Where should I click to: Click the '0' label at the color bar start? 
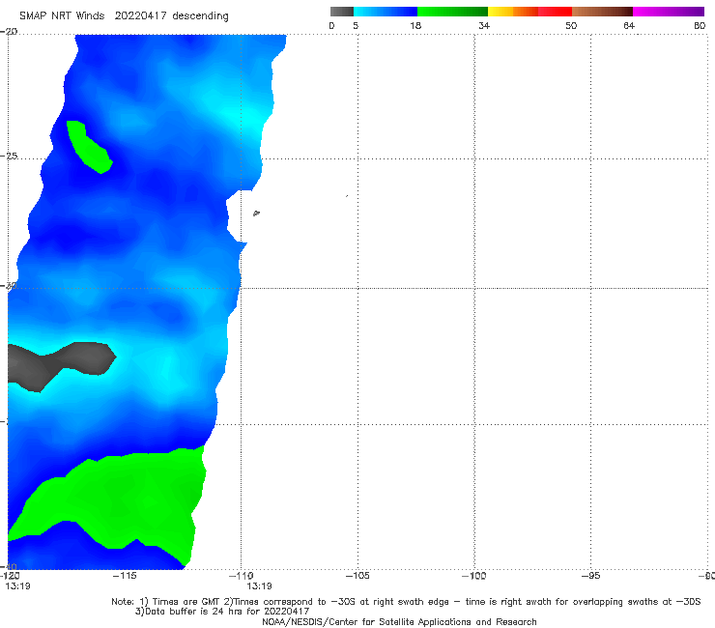pyautogui.click(x=331, y=25)
